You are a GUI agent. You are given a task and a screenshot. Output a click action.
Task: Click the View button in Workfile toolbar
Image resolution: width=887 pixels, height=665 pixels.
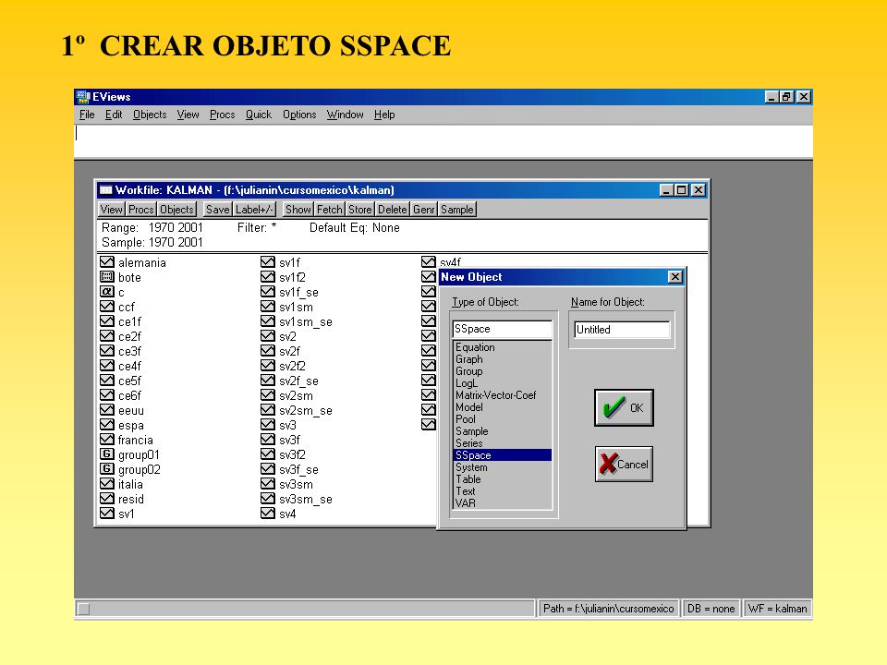tap(112, 210)
